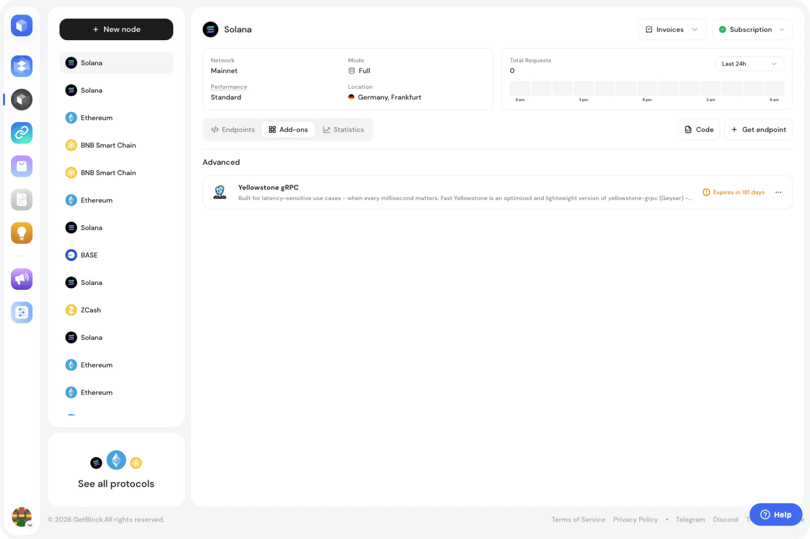Click the document icon in the left sidebar

click(x=21, y=199)
